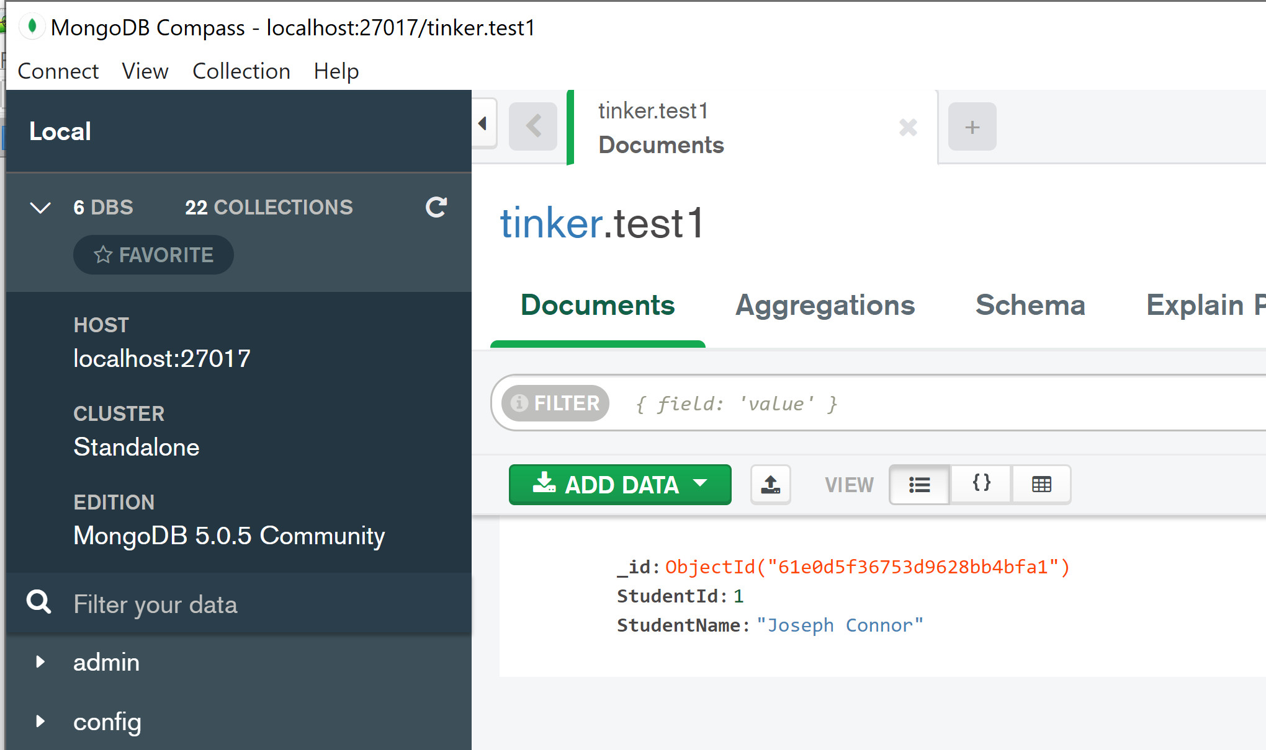Open the Collection menu
The height and width of the screenshot is (750, 1266).
241,71
